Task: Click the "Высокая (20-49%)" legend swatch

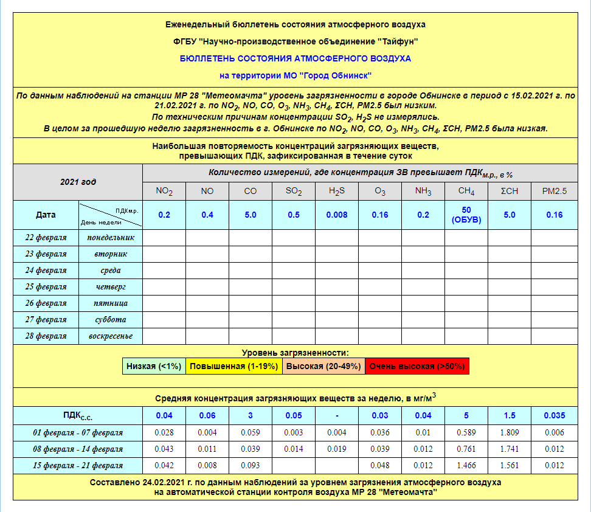Action: point(323,366)
